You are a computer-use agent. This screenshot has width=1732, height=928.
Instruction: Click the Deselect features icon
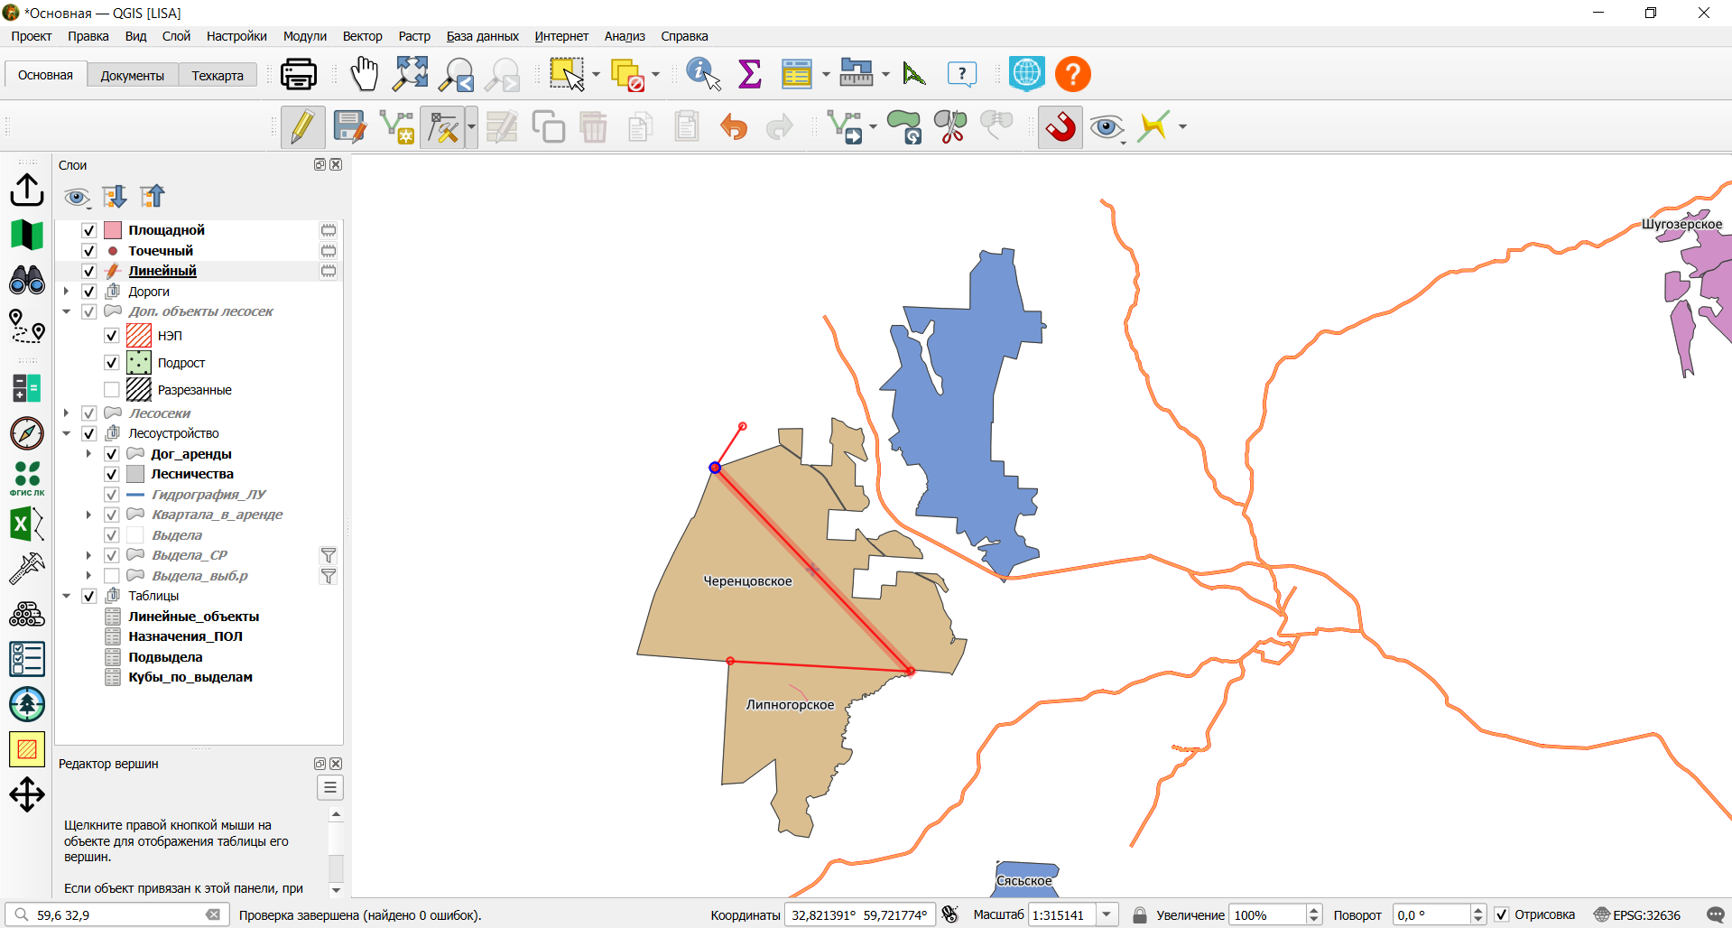point(628,75)
